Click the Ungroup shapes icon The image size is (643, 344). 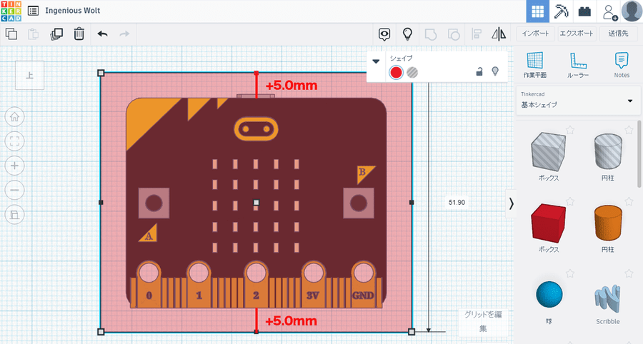453,34
